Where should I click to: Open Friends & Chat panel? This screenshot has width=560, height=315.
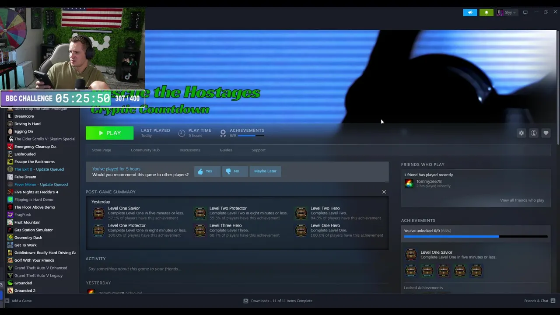[540, 301]
